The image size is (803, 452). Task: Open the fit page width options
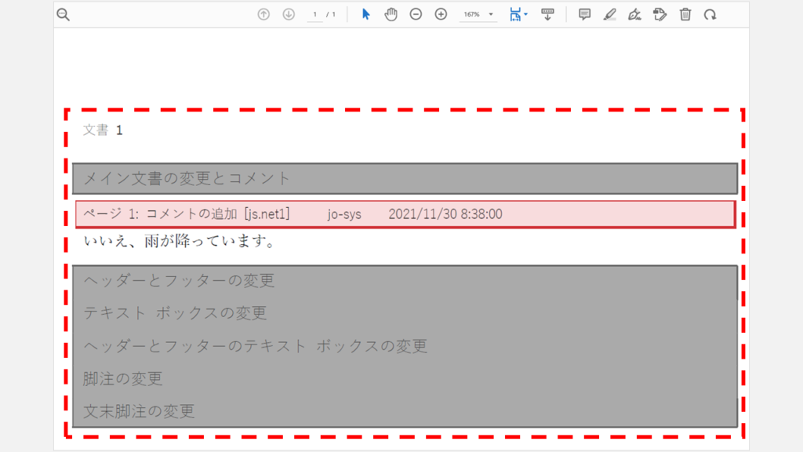(x=518, y=14)
